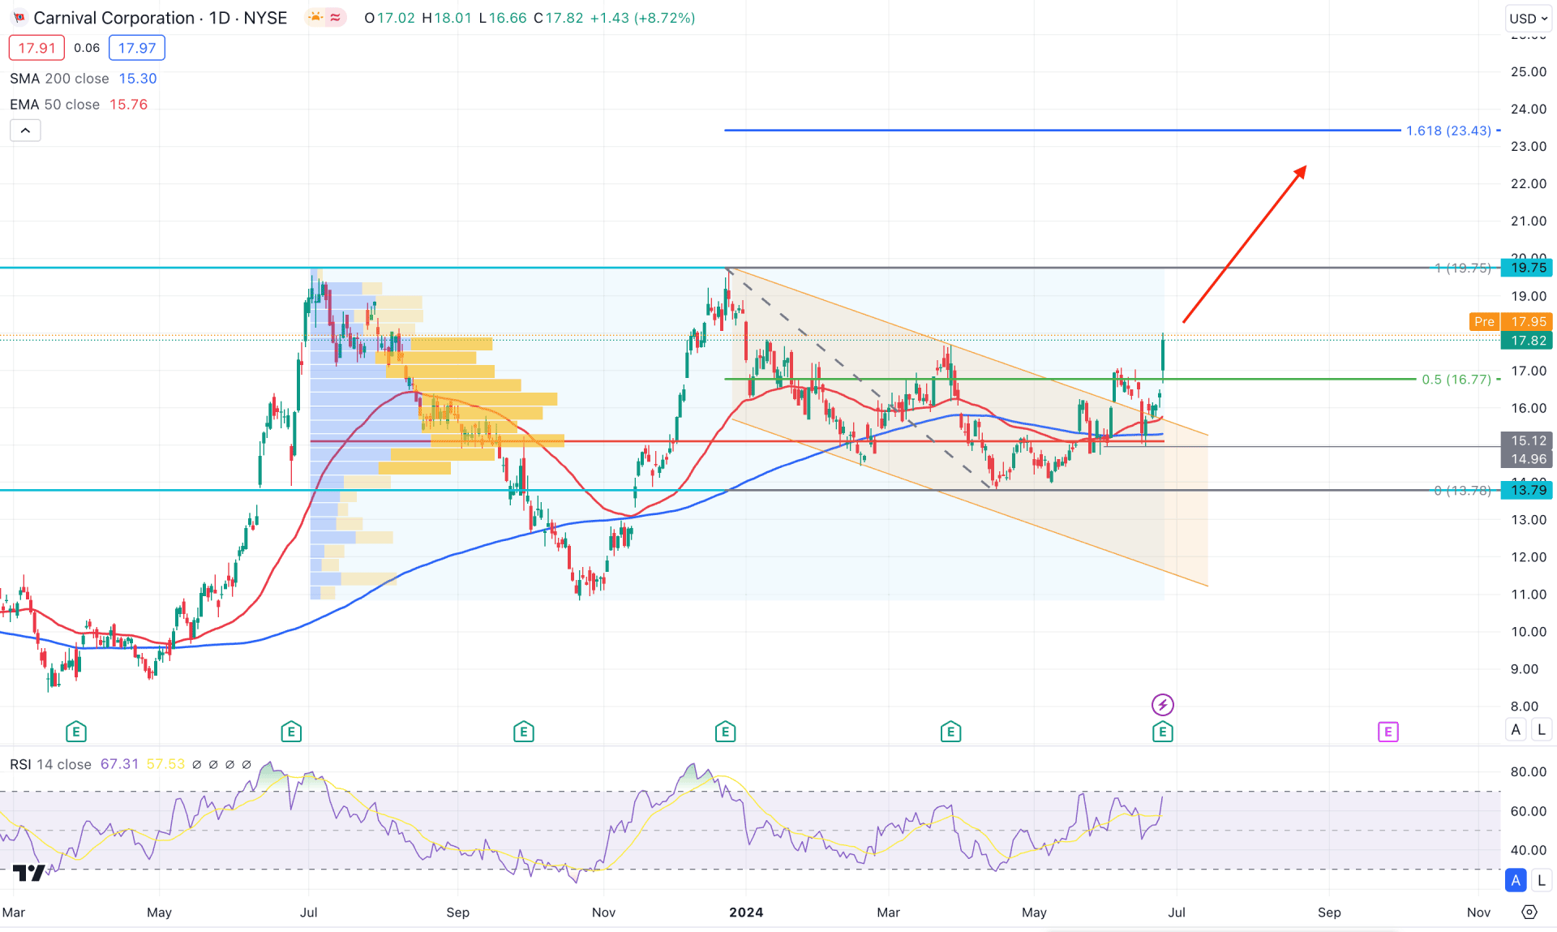Click the earnings marker near July 2023
The height and width of the screenshot is (932, 1557).
click(x=291, y=732)
